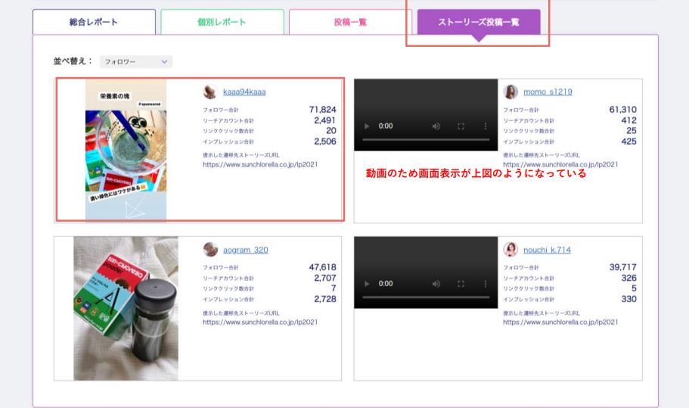Click reach value 2,707
The width and height of the screenshot is (689, 408).
[324, 278]
